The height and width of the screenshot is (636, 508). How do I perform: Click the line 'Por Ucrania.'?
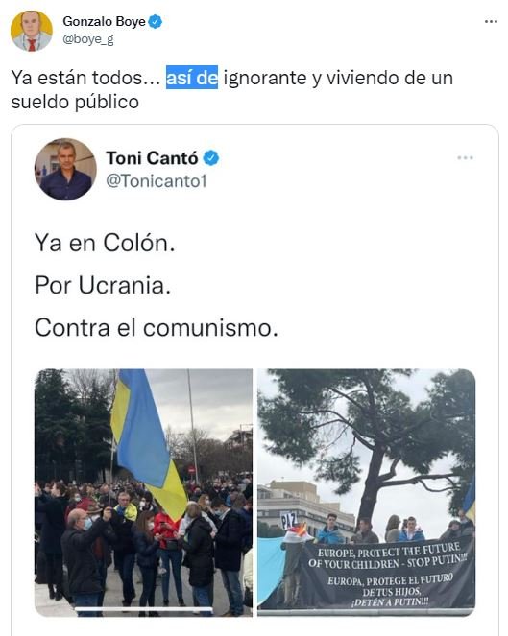pos(103,285)
